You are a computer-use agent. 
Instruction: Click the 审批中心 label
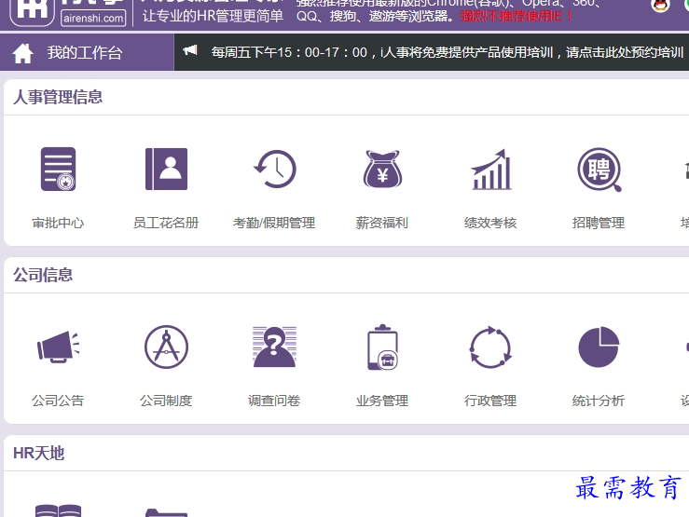pos(58,223)
